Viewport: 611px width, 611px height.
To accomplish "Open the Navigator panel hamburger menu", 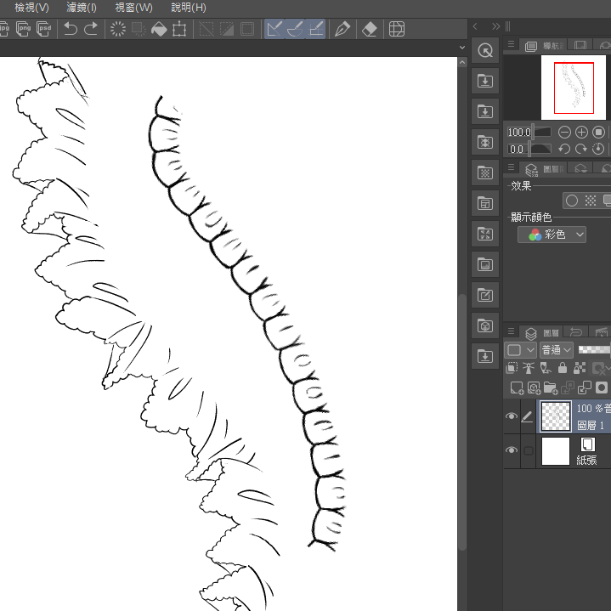I will click(x=512, y=44).
